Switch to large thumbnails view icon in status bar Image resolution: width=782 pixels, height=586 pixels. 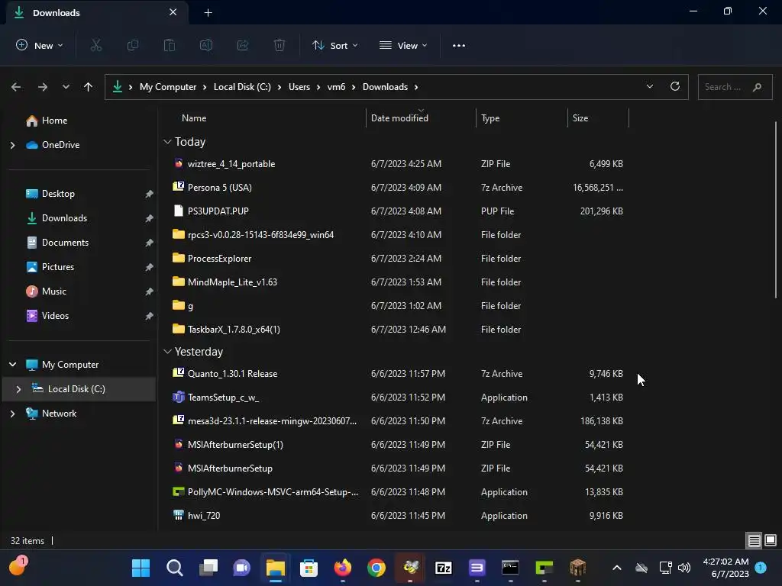coord(771,540)
